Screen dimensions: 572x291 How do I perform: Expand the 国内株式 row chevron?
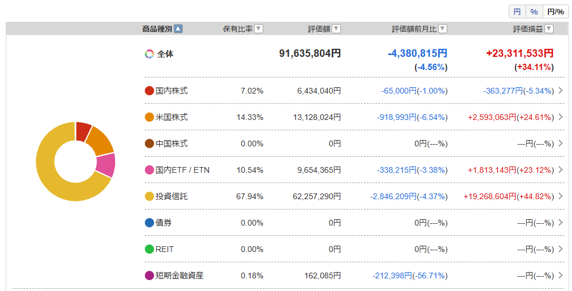(x=561, y=90)
